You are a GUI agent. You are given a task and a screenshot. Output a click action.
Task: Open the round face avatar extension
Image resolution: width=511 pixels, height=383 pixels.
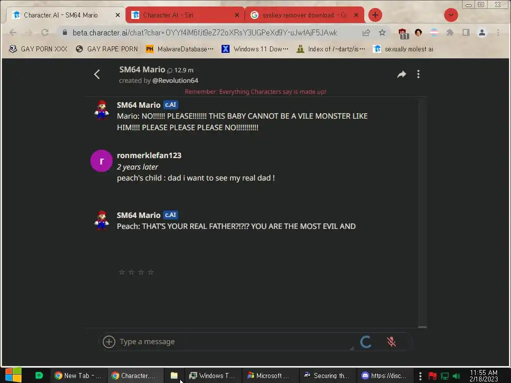tap(419, 32)
